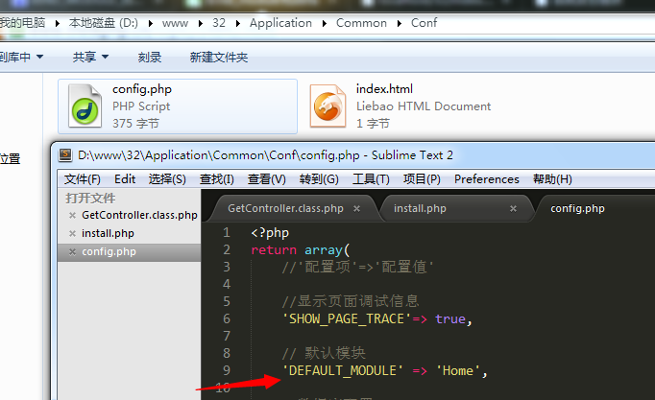Close the GetController.class.php tab
This screenshot has width=655, height=400.
[357, 208]
